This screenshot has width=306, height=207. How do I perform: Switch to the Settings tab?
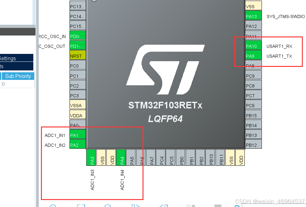tap(9, 58)
